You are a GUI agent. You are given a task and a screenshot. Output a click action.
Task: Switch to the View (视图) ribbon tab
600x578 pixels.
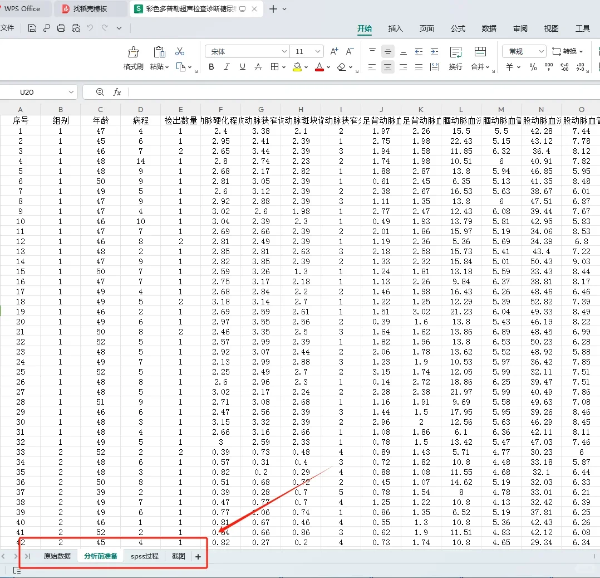click(x=552, y=28)
